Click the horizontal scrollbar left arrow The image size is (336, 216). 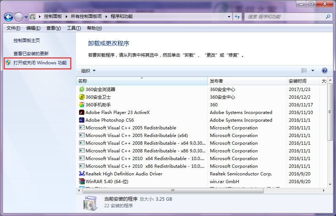click(79, 190)
